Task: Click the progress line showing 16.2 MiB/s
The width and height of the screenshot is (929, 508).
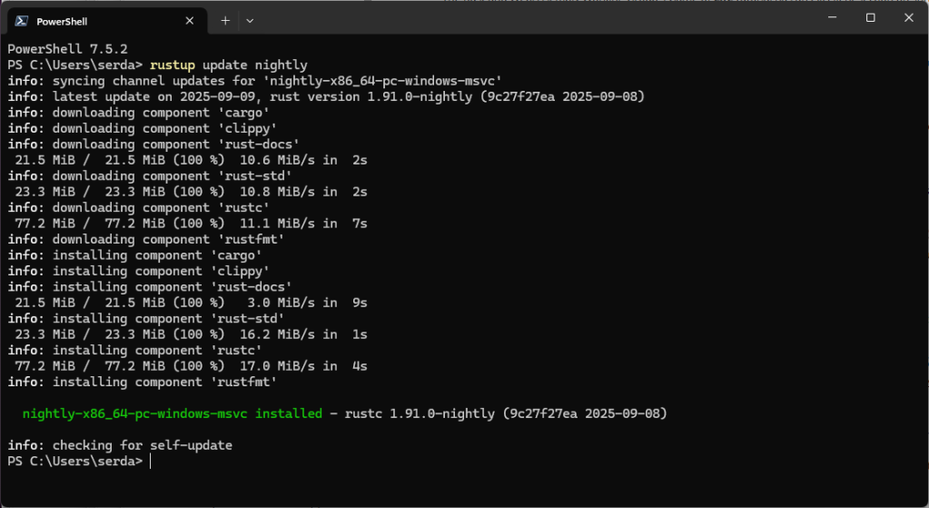Action: point(191,334)
